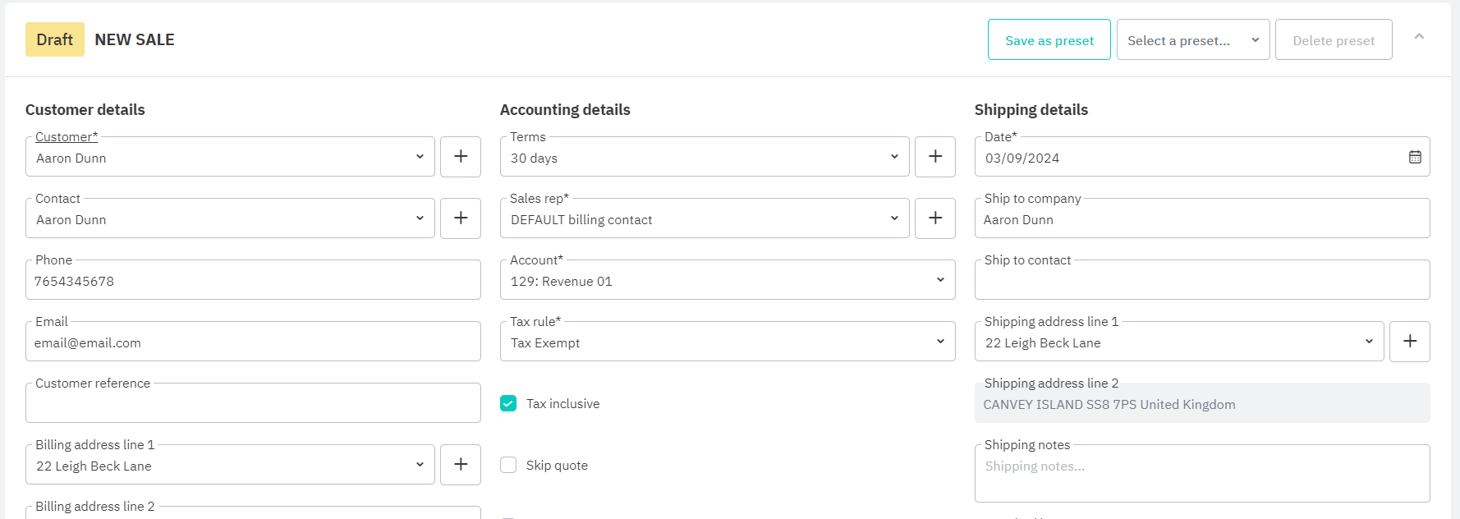Viewport: 1460px width, 519px height.
Task: Add shipping address with plus icon
Action: tap(1409, 342)
